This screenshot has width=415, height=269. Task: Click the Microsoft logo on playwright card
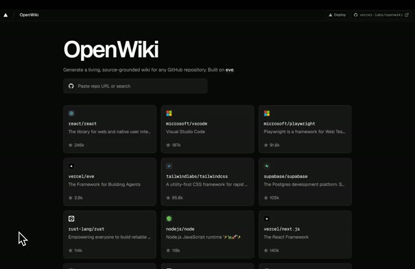(x=267, y=113)
